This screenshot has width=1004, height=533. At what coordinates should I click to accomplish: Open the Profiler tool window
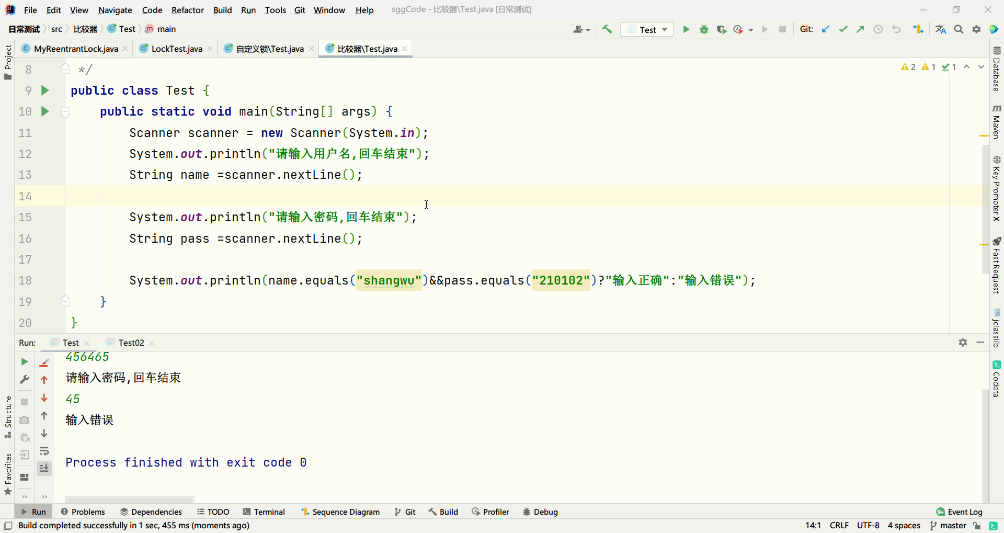[490, 512]
